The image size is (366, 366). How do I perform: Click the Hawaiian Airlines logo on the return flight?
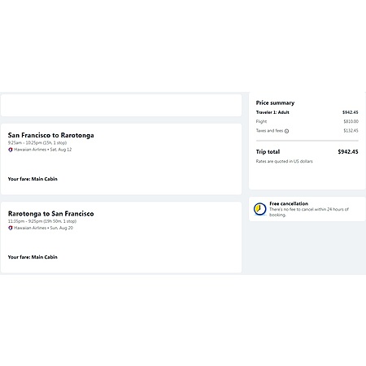click(x=11, y=228)
